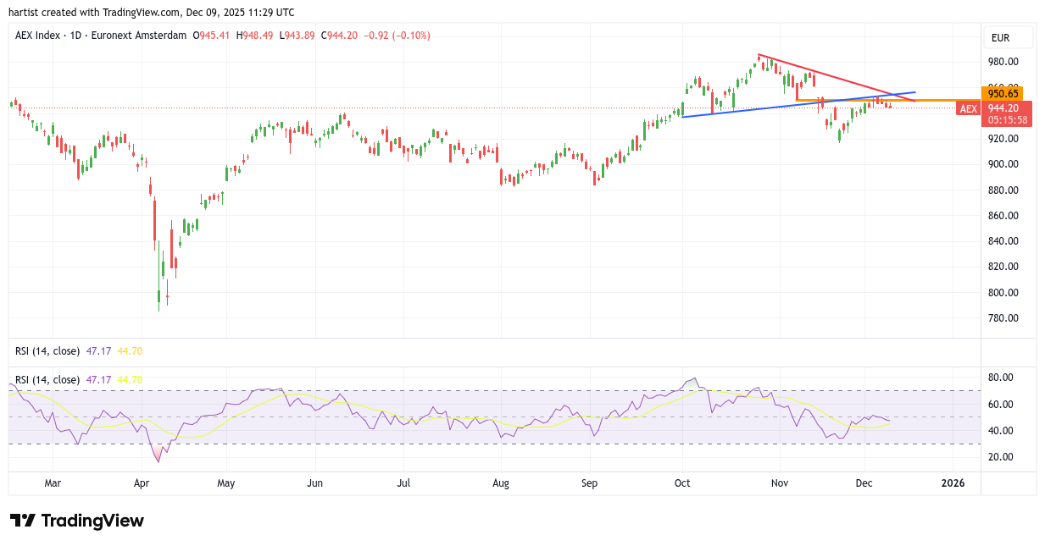Click the Apr label on time axis
1045x546 pixels.
coord(142,483)
